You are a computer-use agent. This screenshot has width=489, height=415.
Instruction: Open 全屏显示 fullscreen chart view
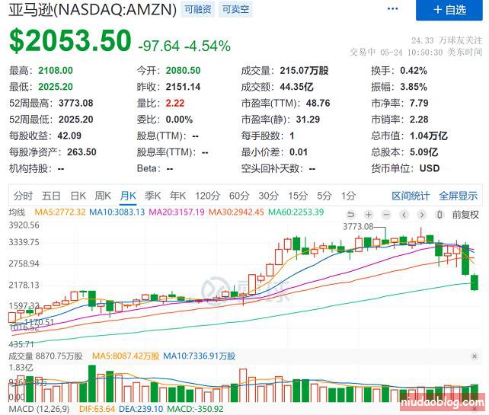458,196
